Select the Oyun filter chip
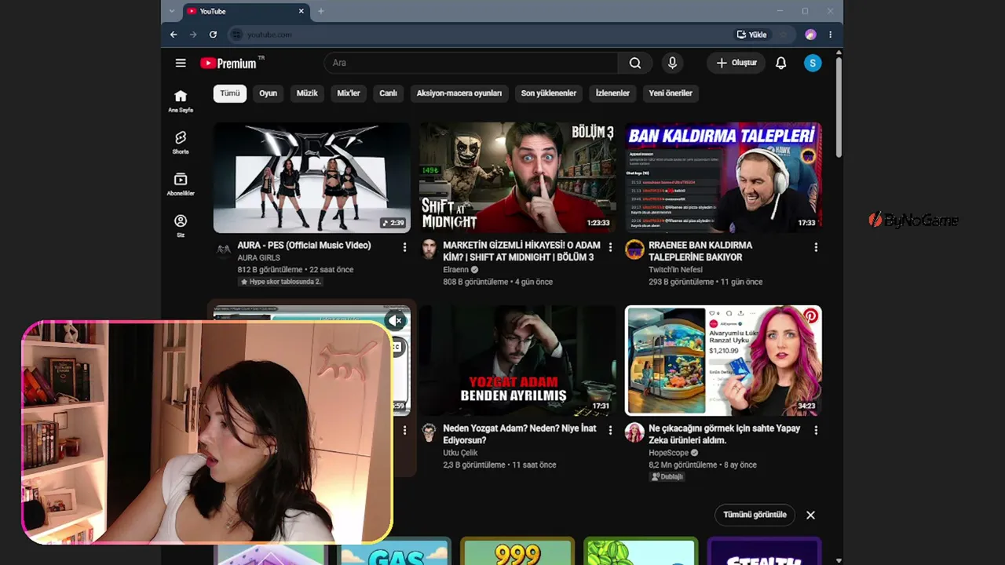This screenshot has height=565, width=1005. click(x=269, y=93)
